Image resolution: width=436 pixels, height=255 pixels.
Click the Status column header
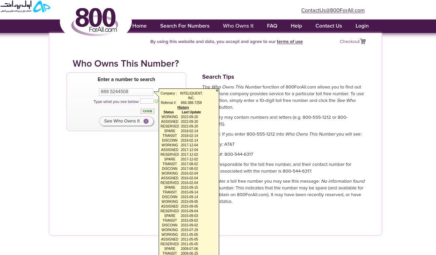(169, 112)
